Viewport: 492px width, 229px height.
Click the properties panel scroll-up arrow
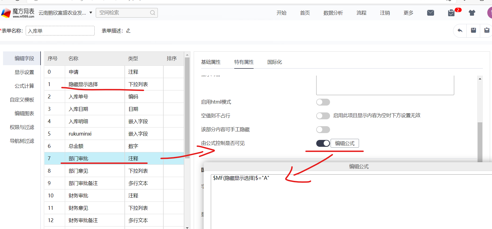pos(480,79)
